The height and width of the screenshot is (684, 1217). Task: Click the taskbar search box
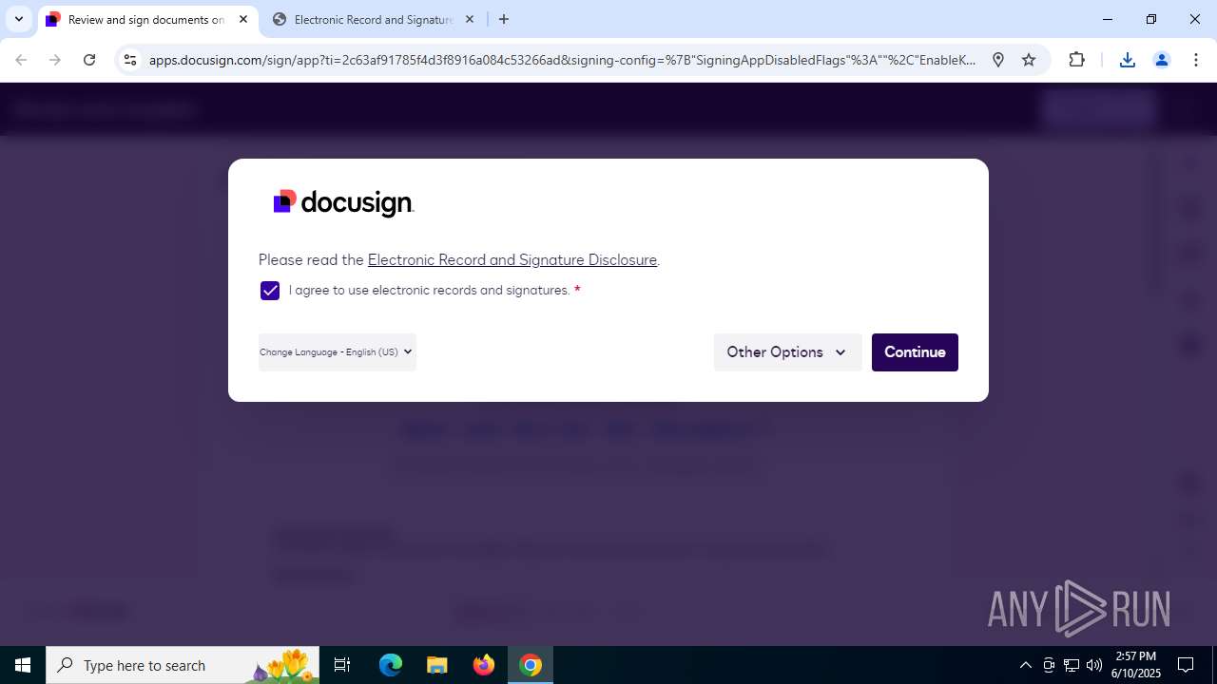click(x=183, y=665)
